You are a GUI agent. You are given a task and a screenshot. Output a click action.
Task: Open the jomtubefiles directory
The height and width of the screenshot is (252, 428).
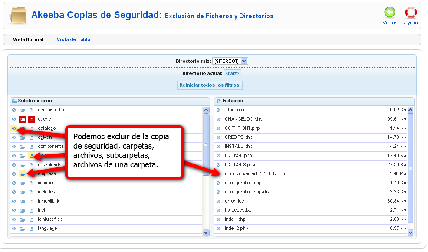(50, 219)
